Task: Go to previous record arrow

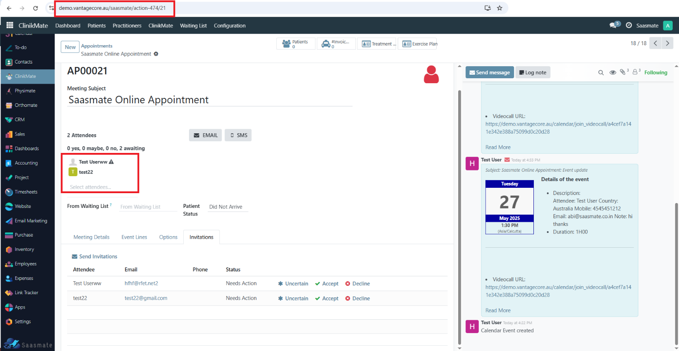Action: pyautogui.click(x=655, y=43)
